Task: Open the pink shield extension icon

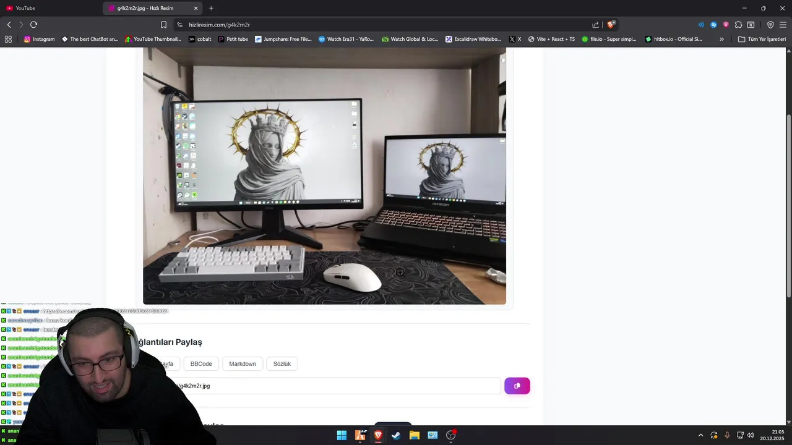Action: [x=726, y=25]
